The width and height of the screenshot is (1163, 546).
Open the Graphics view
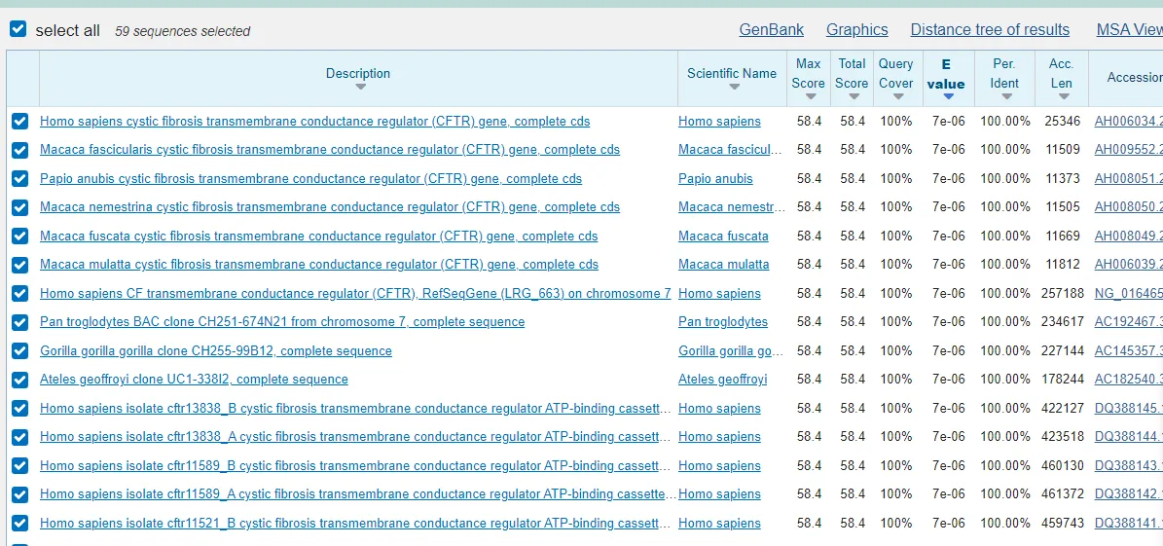tap(857, 30)
